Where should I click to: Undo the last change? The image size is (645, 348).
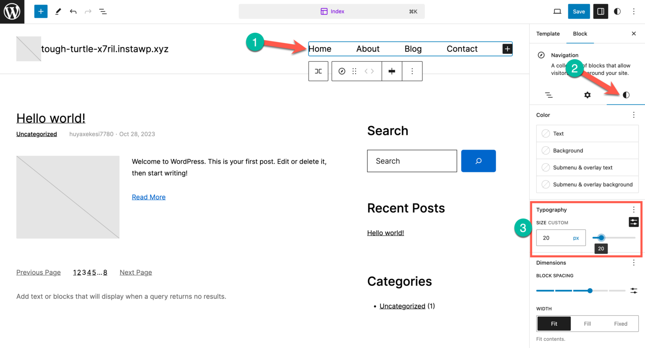pos(73,11)
